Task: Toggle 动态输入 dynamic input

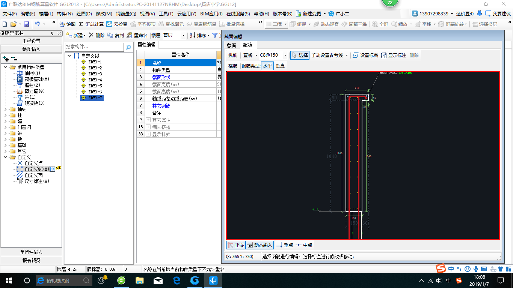Action: pos(260,245)
